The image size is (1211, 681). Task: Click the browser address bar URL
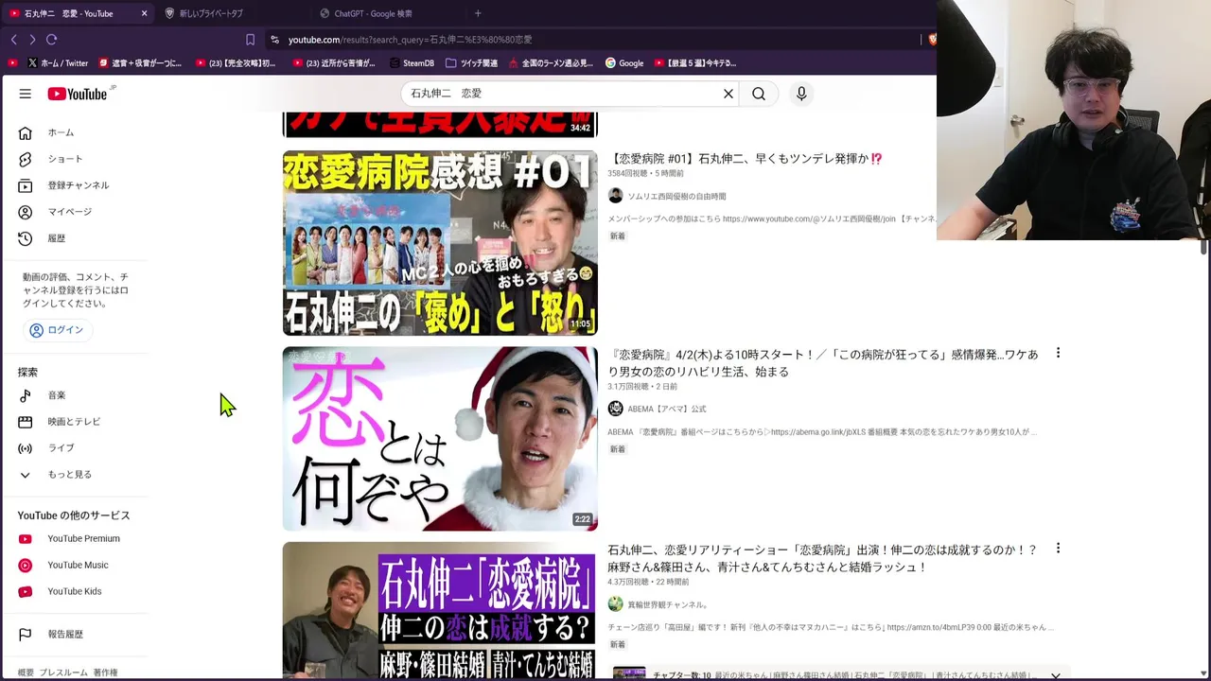pyautogui.click(x=410, y=40)
